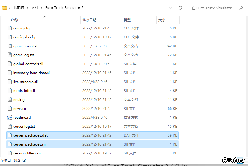Click the refresh button in address bar
Viewport: 248px width, 166px height.
tap(180, 8)
